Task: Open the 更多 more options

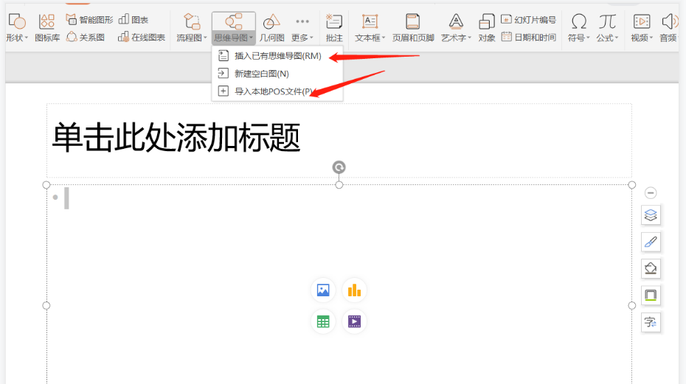Action: (x=302, y=27)
